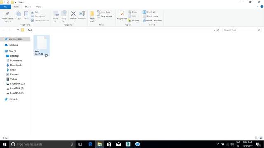The image size is (264, 148).
Task: Open the Copy to menu
Action: pos(64,16)
